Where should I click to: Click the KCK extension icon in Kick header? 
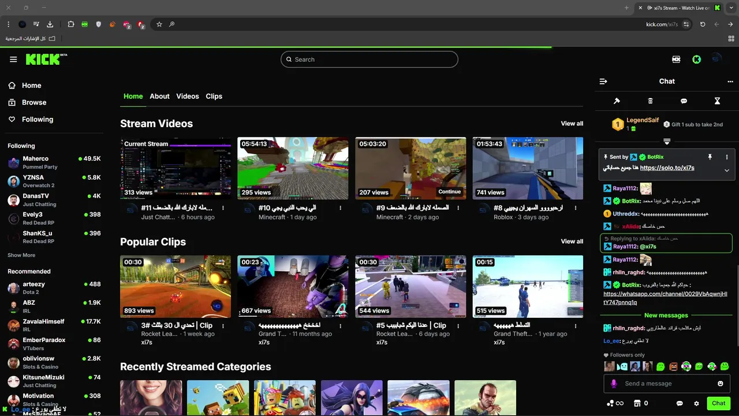(x=676, y=59)
